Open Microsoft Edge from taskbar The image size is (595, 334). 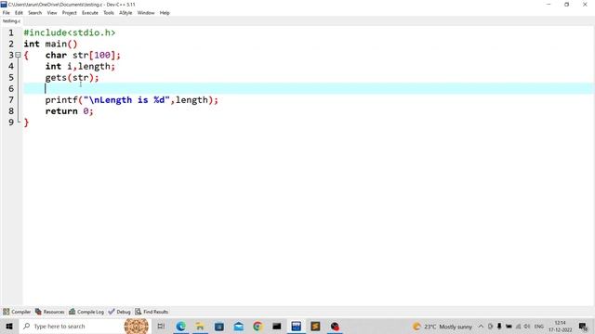click(180, 326)
